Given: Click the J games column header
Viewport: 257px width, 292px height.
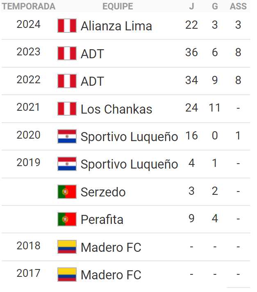Looking at the screenshot, I should click(191, 6).
